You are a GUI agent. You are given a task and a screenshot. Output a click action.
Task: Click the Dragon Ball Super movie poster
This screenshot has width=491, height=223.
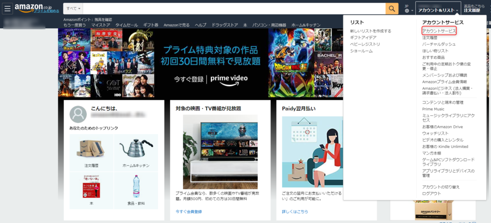291,63
